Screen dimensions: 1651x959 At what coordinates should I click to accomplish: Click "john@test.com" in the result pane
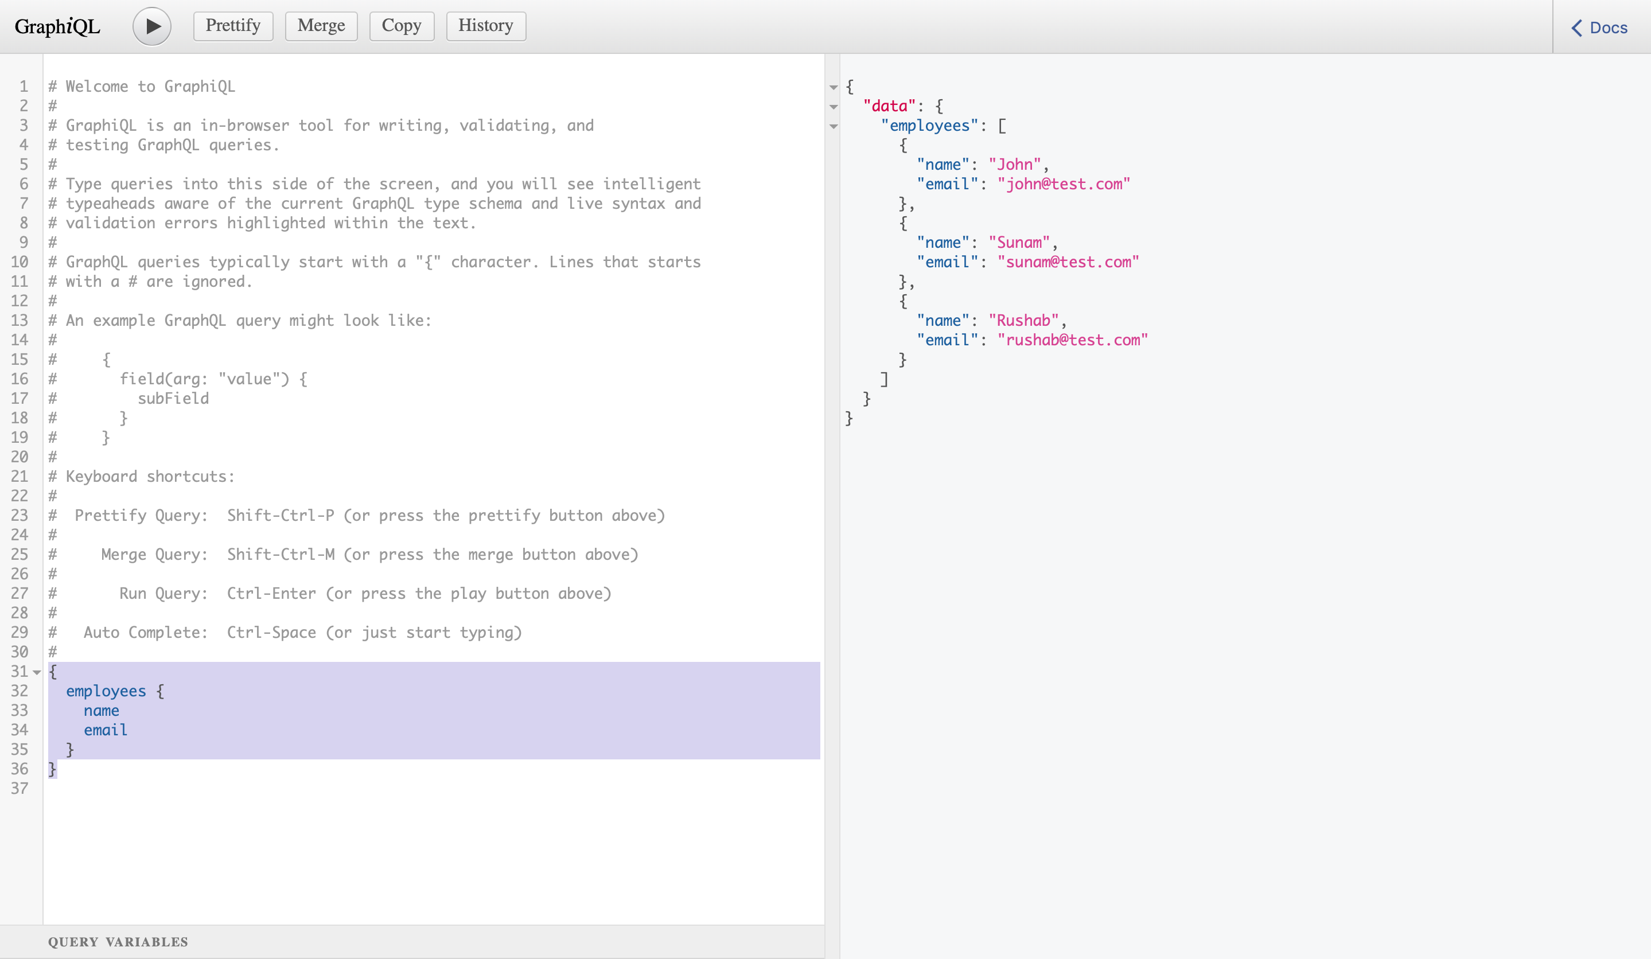1064,184
